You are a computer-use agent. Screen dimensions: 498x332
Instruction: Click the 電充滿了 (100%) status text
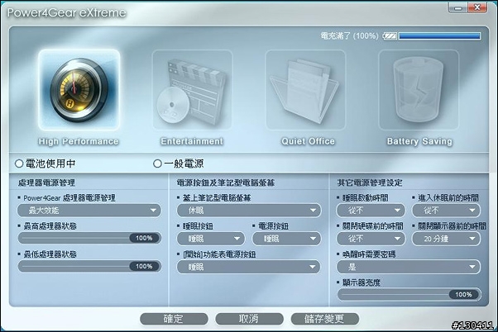tap(349, 36)
